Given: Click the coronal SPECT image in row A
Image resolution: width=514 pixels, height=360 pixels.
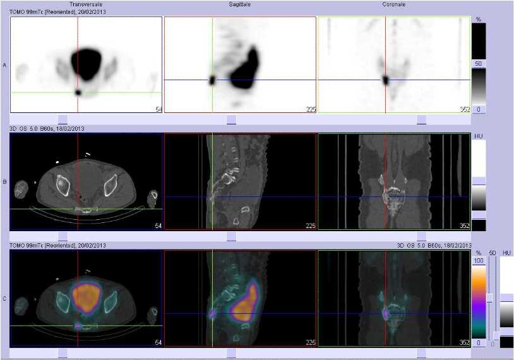Looking at the screenshot, I should click(x=394, y=64).
